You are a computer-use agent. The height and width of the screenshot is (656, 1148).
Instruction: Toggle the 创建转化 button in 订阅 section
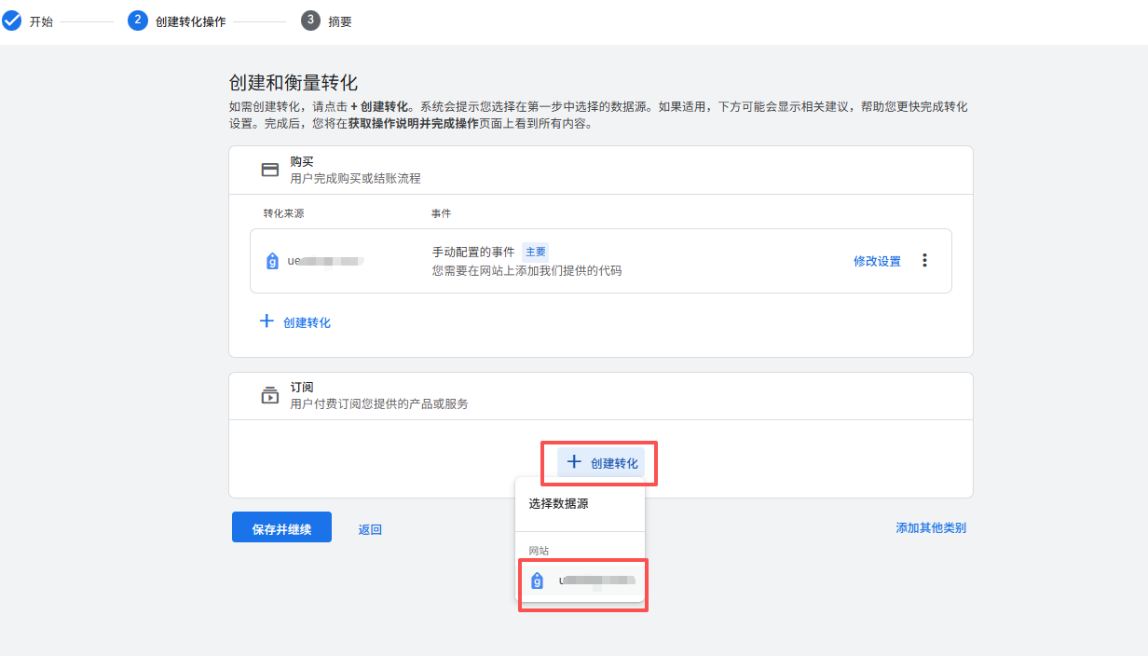[601, 463]
